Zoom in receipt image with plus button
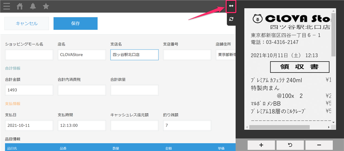This screenshot has height=151, width=344. coord(261,145)
